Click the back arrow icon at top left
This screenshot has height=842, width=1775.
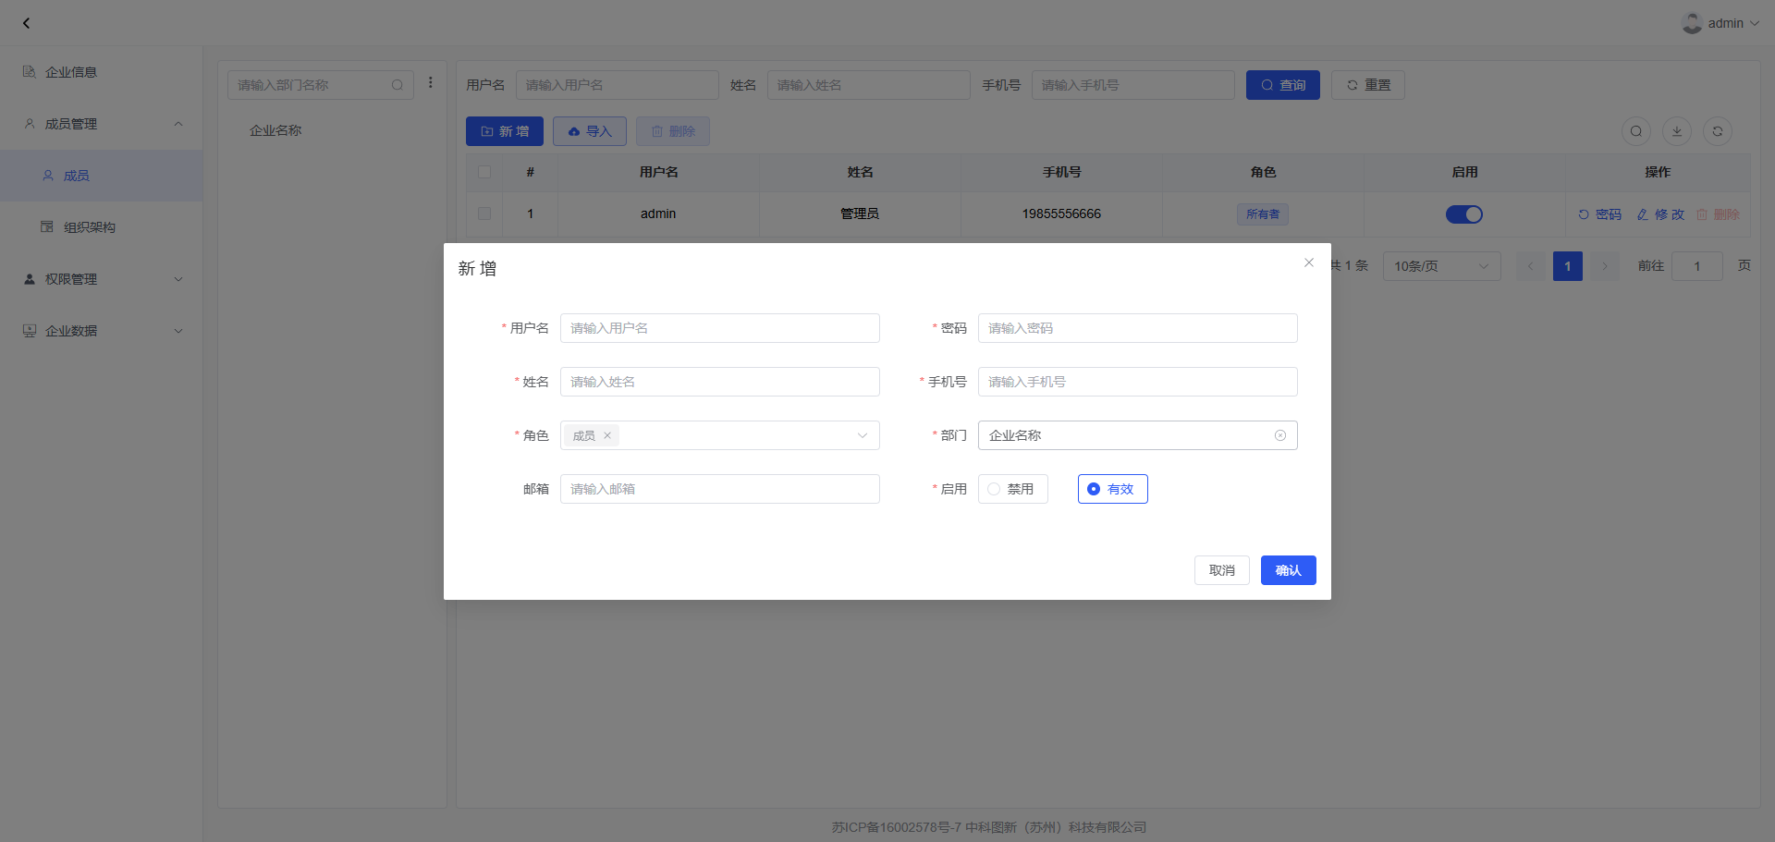point(26,23)
